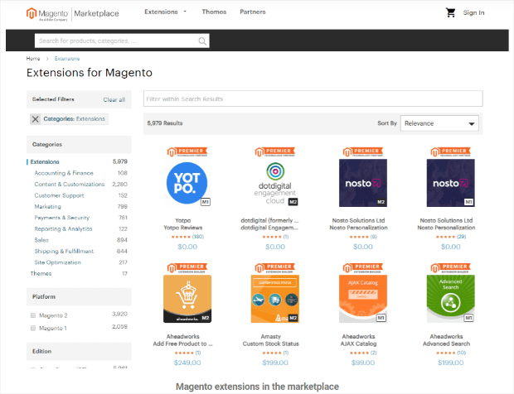Expand the Extensions menu arrow in header
The image size is (514, 394).
pos(185,12)
